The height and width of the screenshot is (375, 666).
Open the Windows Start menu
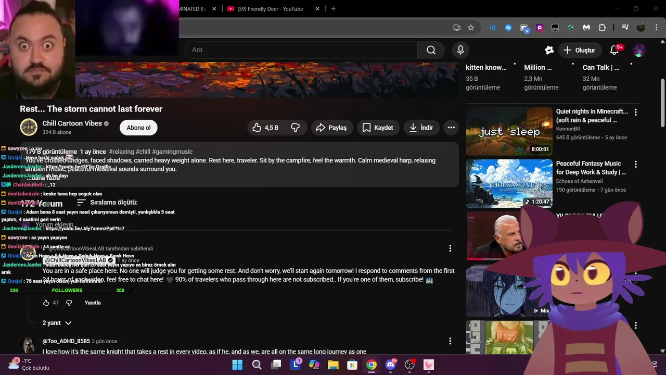click(x=237, y=365)
